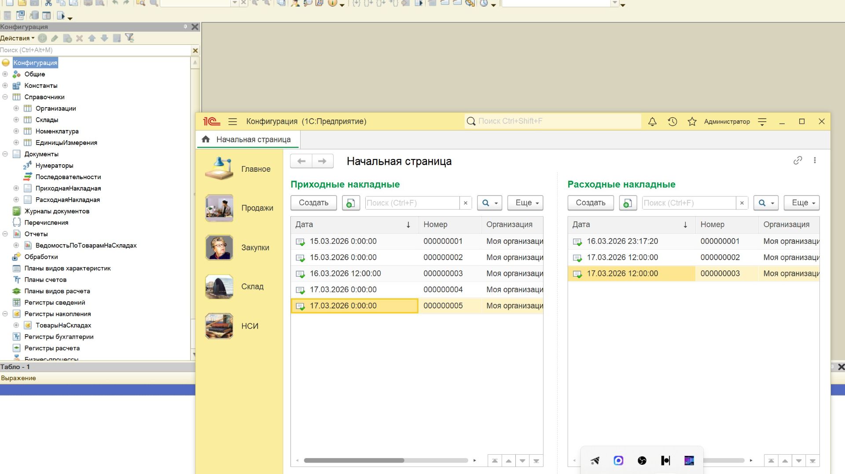Open the Еще dropdown for Расходные накладные
Screen dimensions: 845x474
pos(801,203)
